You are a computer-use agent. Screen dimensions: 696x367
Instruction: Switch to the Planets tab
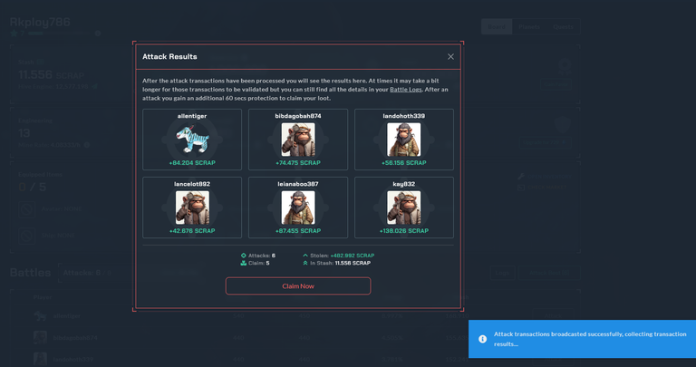529,27
